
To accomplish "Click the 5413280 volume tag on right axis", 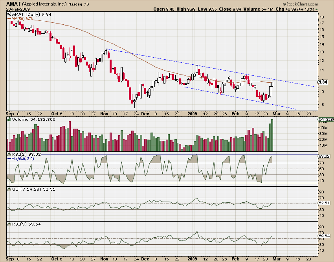I will (x=326, y=119).
